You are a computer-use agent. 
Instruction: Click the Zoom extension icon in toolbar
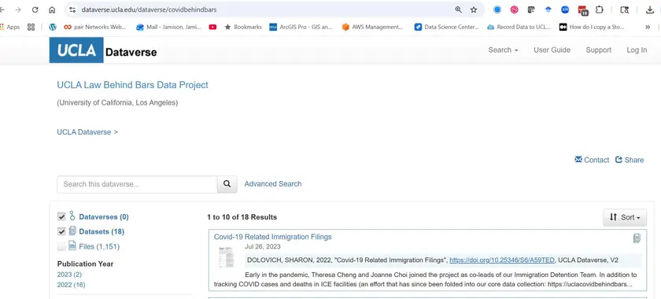(565, 9)
